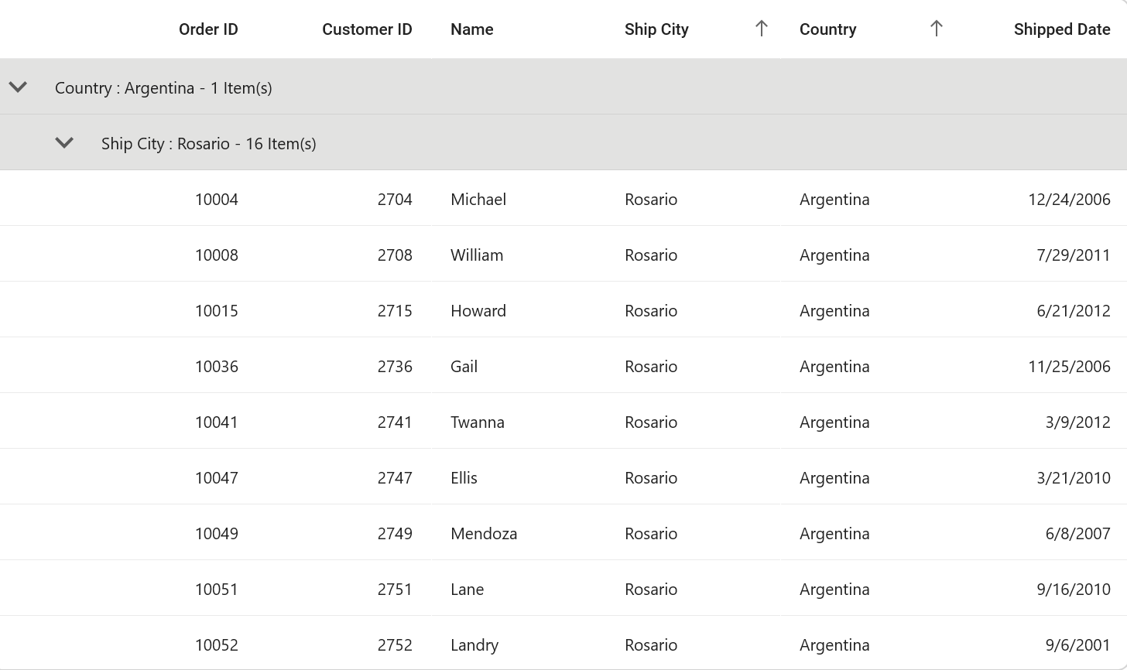
Task: Select the name cell William
Action: 477,255
